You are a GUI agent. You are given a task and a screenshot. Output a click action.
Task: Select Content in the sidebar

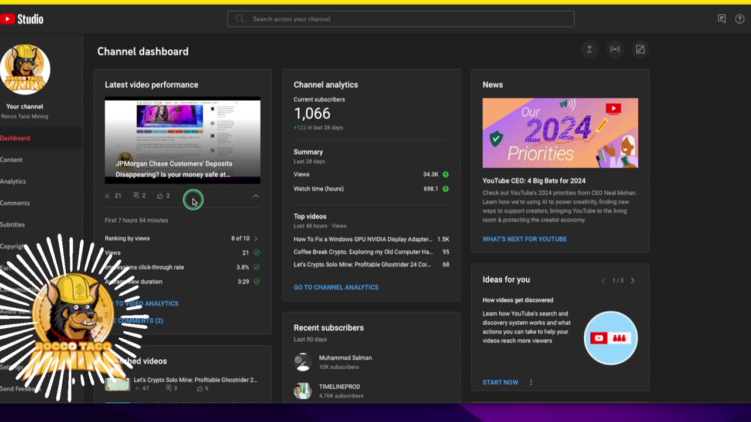pos(11,160)
